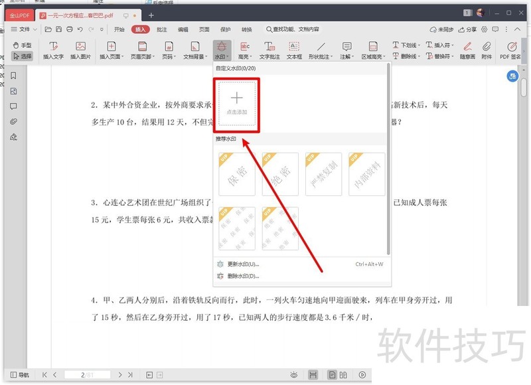Click the Not Synced (未同步) cloud button
Screen dimensions: 531x385
click(441, 29)
